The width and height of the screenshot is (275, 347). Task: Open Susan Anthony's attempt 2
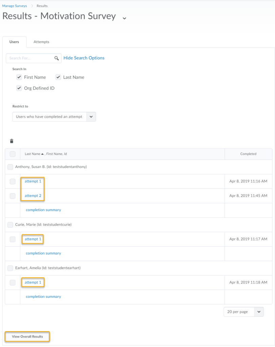(33, 196)
